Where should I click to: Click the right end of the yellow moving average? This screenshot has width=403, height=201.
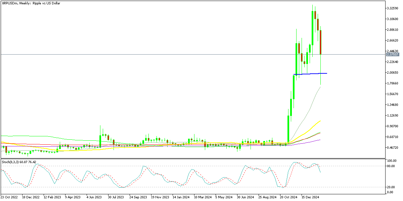click(320, 121)
